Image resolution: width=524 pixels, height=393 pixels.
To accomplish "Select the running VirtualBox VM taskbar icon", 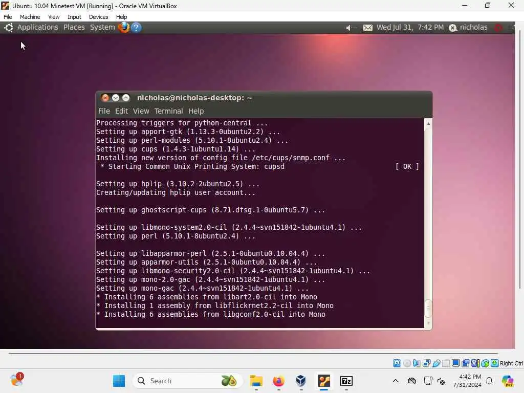I will coord(323,381).
